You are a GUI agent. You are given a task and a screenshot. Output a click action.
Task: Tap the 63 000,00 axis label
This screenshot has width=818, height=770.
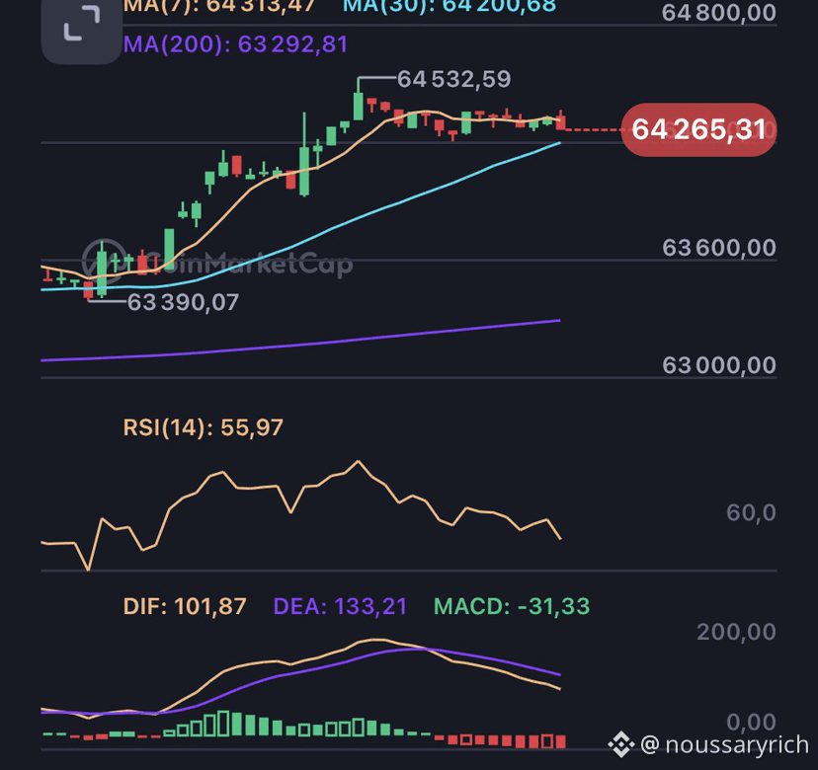click(x=719, y=365)
